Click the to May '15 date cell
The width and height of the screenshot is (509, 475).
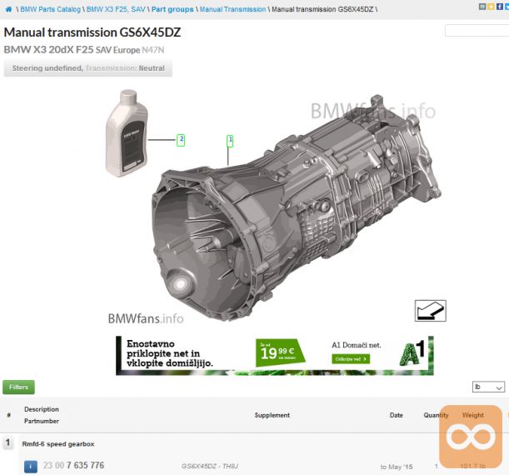pos(397,467)
